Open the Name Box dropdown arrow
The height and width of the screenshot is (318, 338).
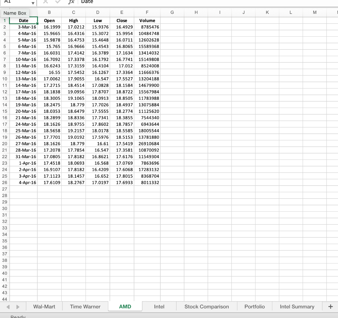33,3
